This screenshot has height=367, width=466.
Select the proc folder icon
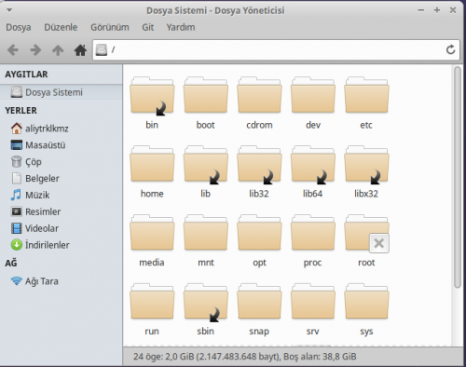click(313, 232)
